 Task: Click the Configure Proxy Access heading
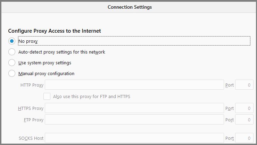click(55, 31)
